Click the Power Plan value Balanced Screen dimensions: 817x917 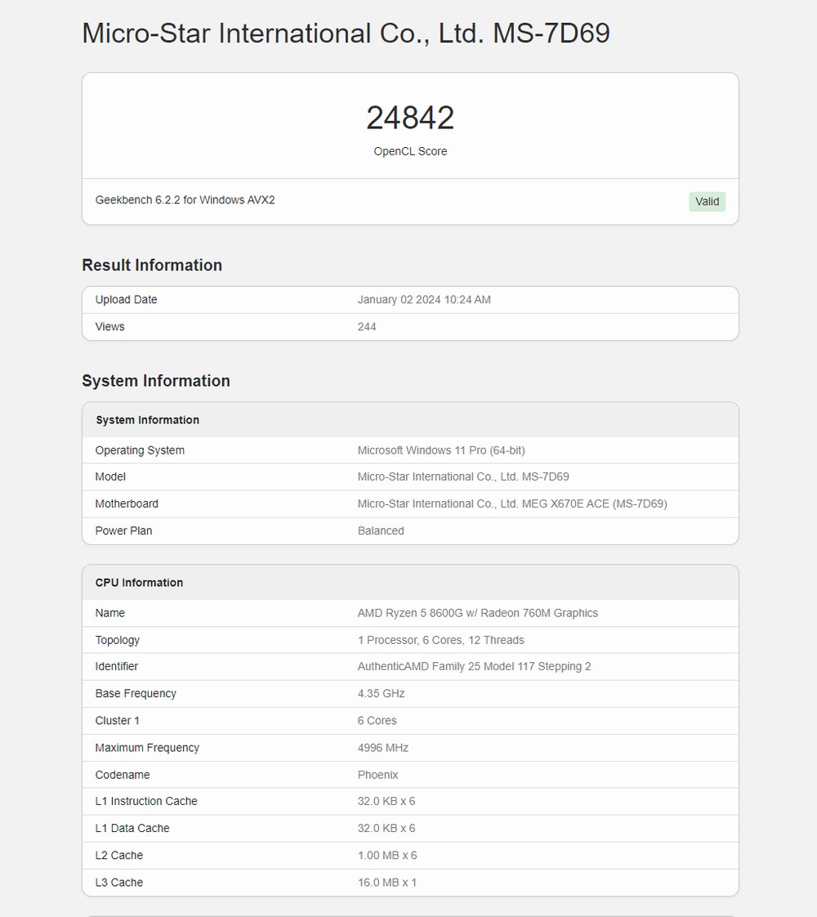[381, 531]
